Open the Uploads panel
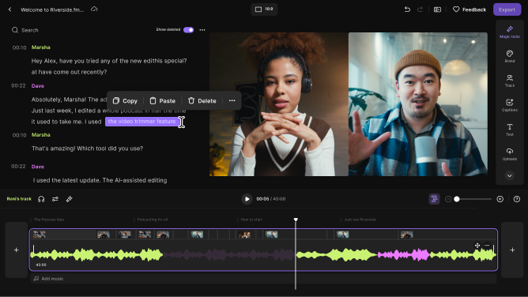This screenshot has width=528, height=297. coord(510,154)
